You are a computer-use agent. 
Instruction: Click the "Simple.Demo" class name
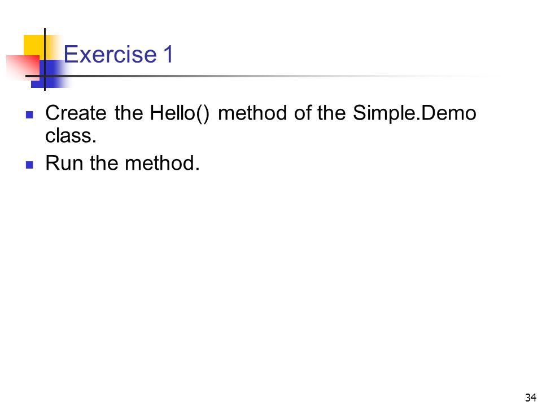414,113
